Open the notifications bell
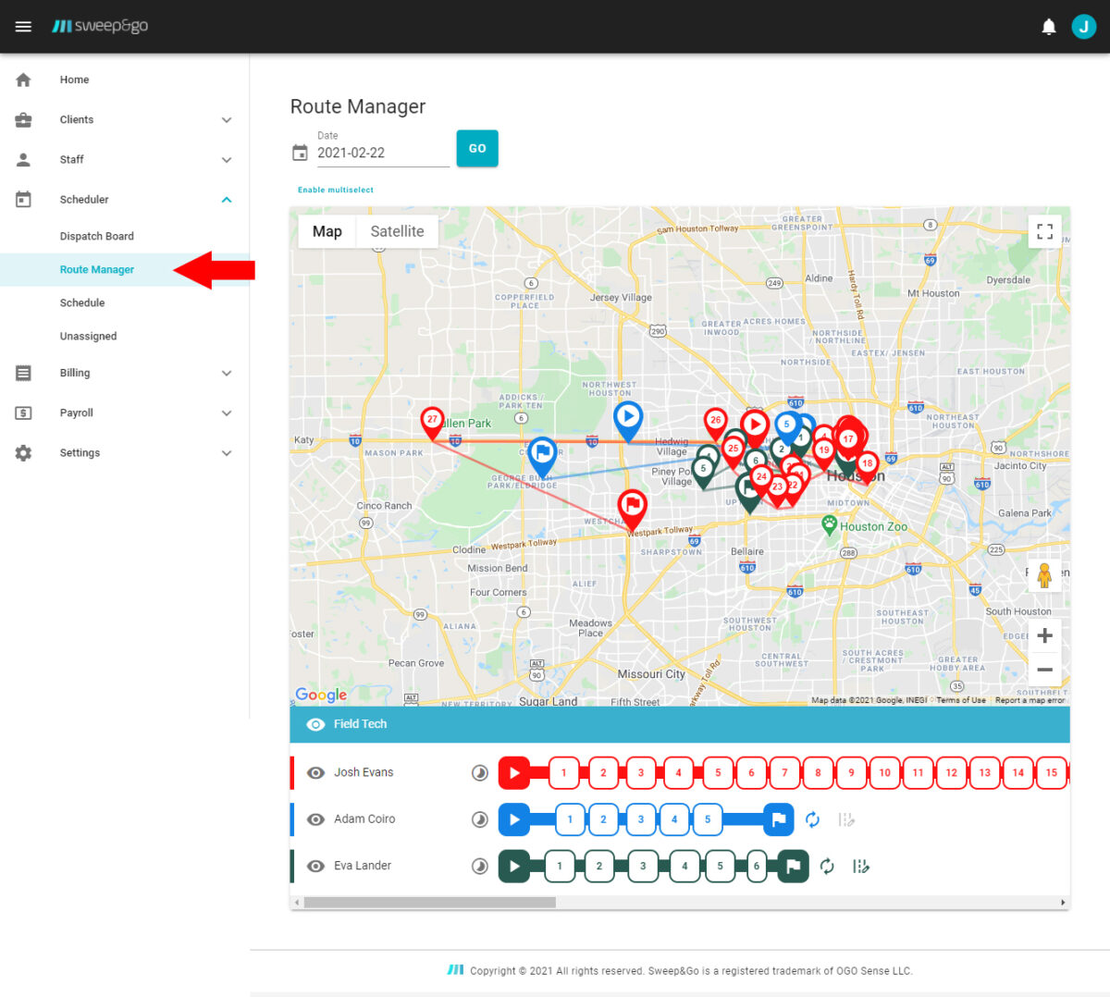 pyautogui.click(x=1048, y=27)
